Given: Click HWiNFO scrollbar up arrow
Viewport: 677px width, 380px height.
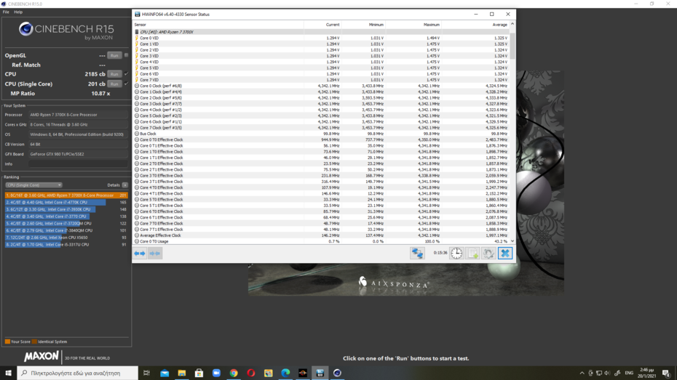Looking at the screenshot, I should point(512,25).
